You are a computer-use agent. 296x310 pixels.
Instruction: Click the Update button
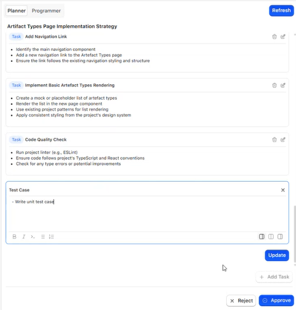[277, 255]
